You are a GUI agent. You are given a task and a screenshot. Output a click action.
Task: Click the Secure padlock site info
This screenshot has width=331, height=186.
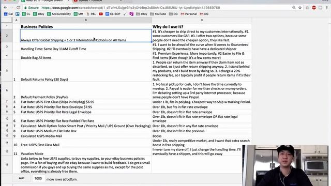[x=32, y=8]
